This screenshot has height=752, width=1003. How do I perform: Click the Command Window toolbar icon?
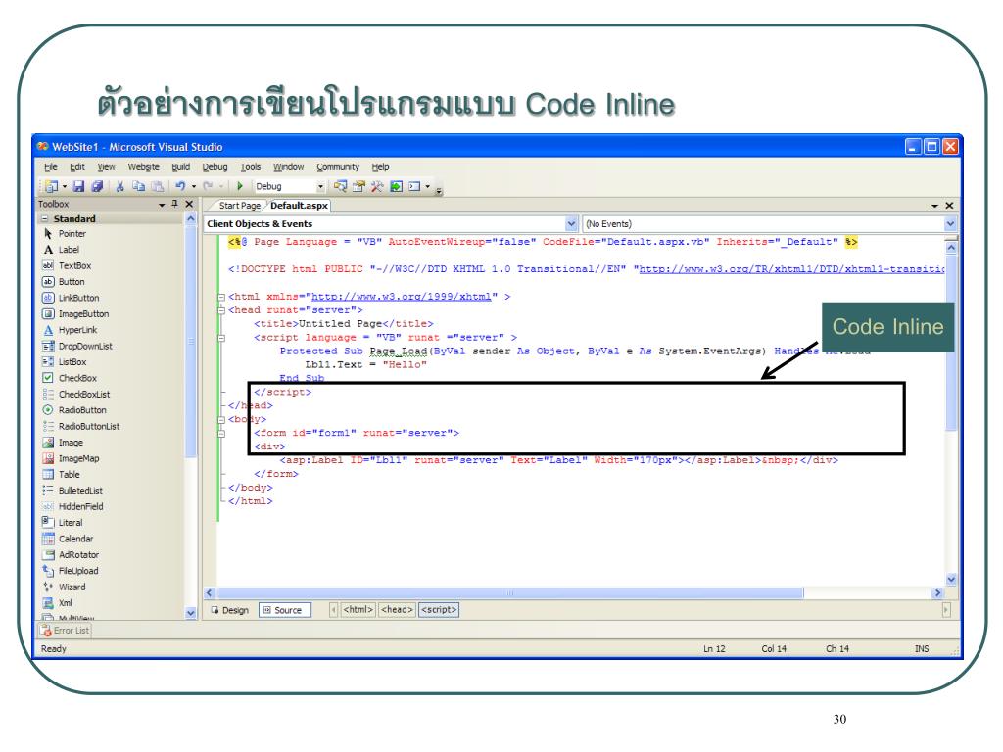click(x=414, y=186)
